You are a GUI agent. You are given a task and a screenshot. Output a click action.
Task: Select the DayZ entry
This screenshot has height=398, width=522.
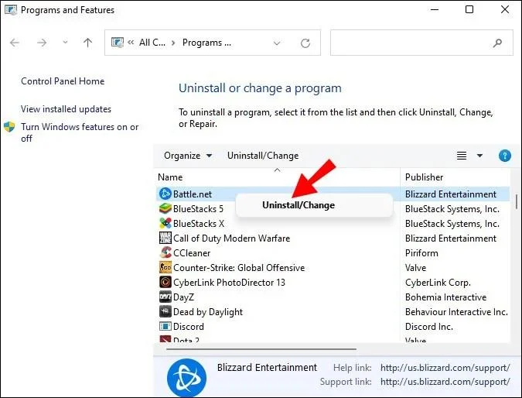(183, 297)
